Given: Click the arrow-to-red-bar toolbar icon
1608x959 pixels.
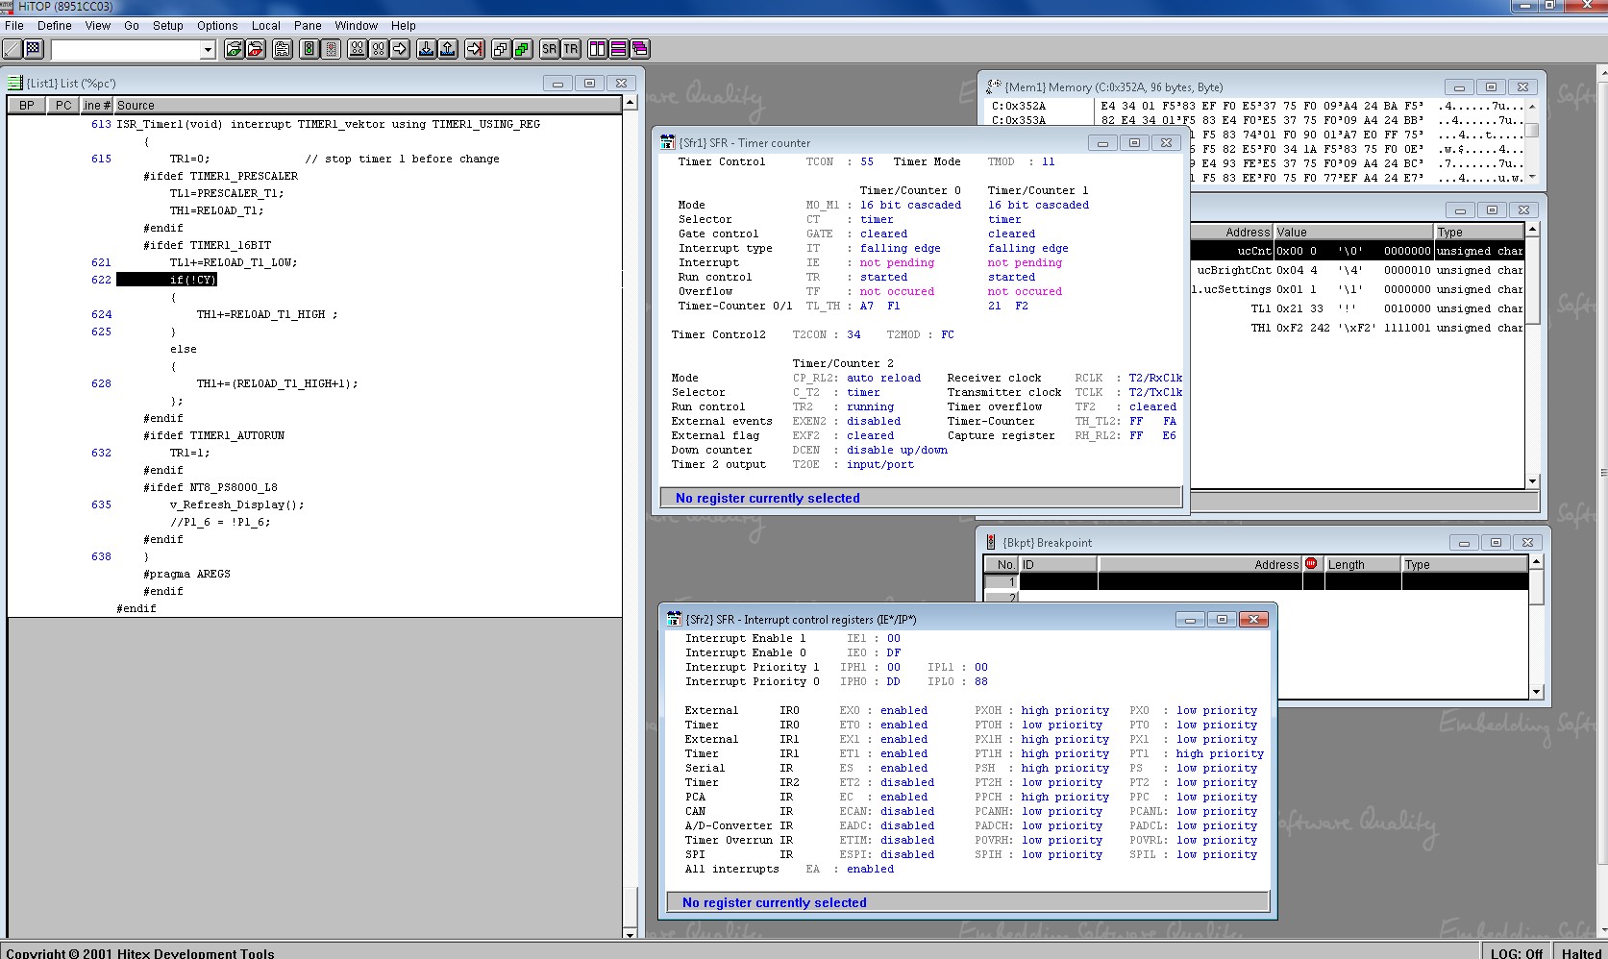Looking at the screenshot, I should click(x=475, y=49).
